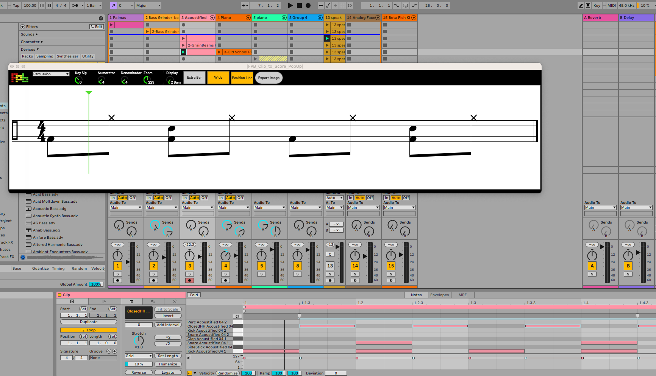
Task: Solo track 13 speak with its S button
Action: [330, 274]
